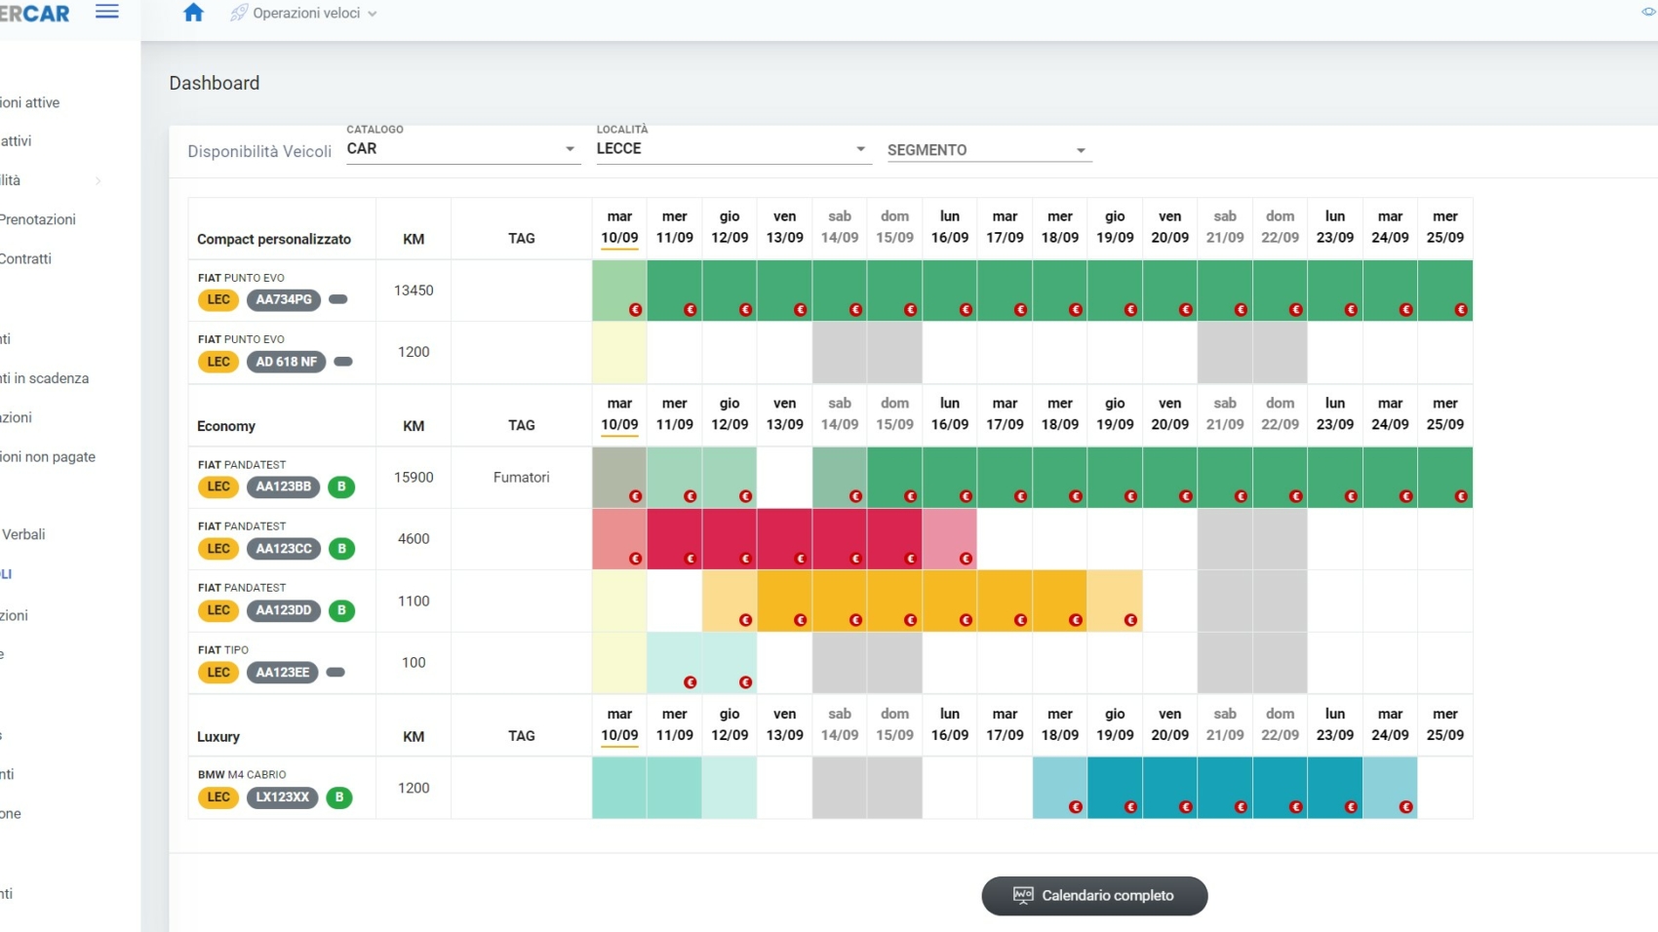This screenshot has width=1658, height=932.
Task: Open the home page icon
Action: [x=193, y=13]
